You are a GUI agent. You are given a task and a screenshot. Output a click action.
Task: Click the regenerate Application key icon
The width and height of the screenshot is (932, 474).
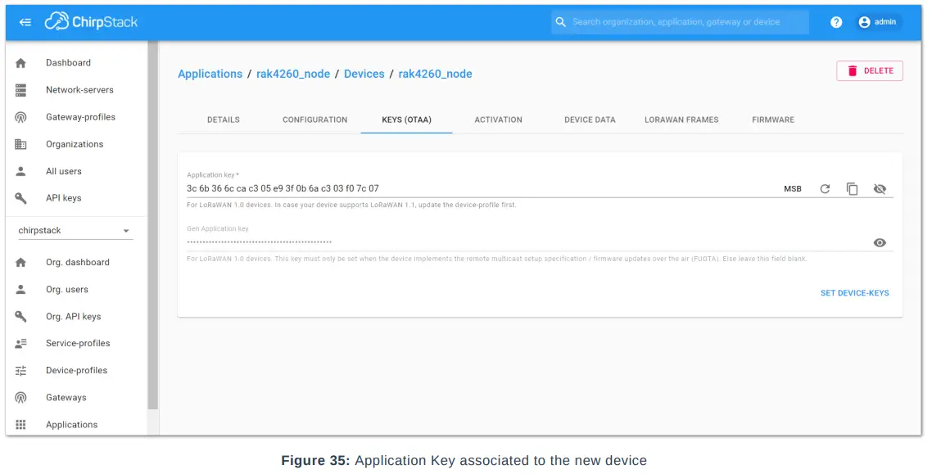point(826,188)
